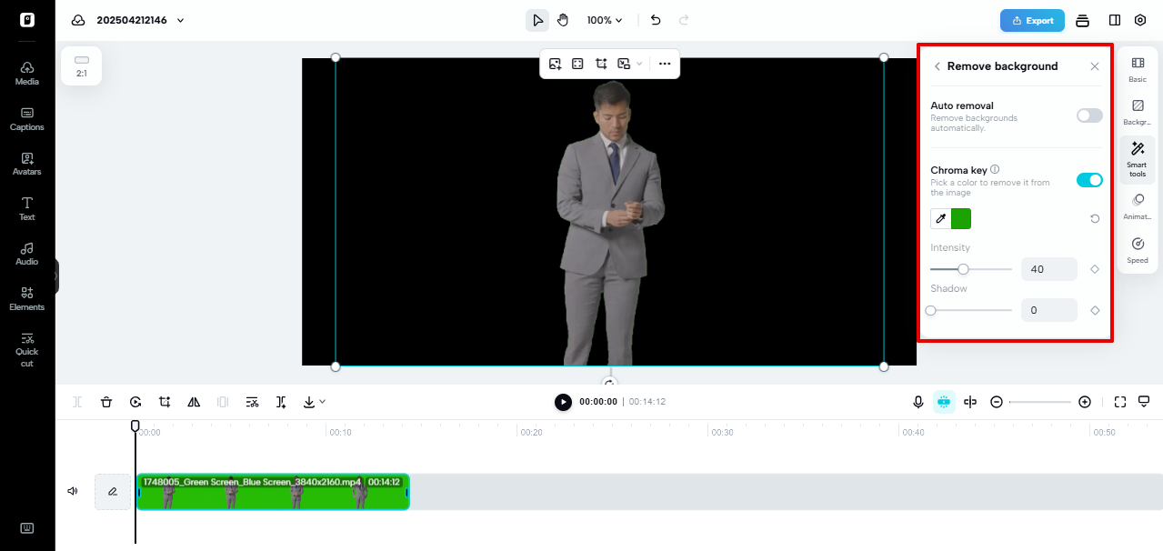
Task: Select the pointer selection tool
Action: (x=537, y=20)
